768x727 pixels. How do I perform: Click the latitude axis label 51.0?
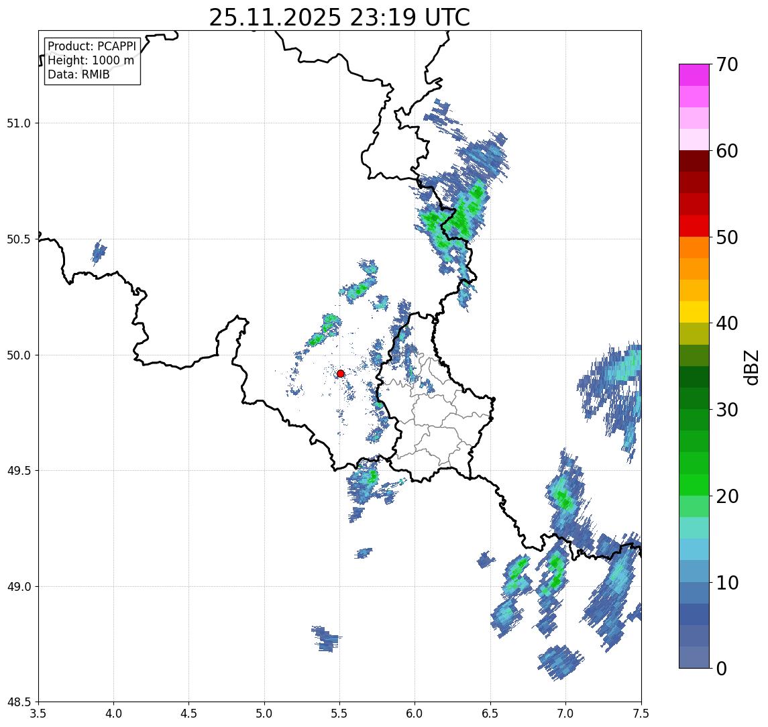(19, 123)
